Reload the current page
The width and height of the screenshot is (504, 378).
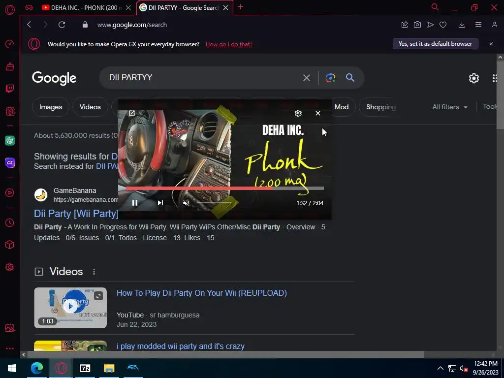62,25
